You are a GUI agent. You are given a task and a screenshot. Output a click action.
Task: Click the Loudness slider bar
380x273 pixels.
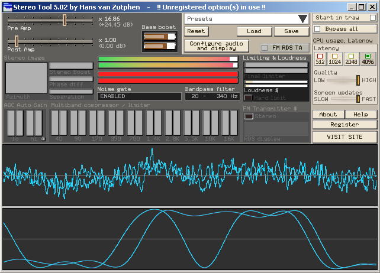click(276, 84)
